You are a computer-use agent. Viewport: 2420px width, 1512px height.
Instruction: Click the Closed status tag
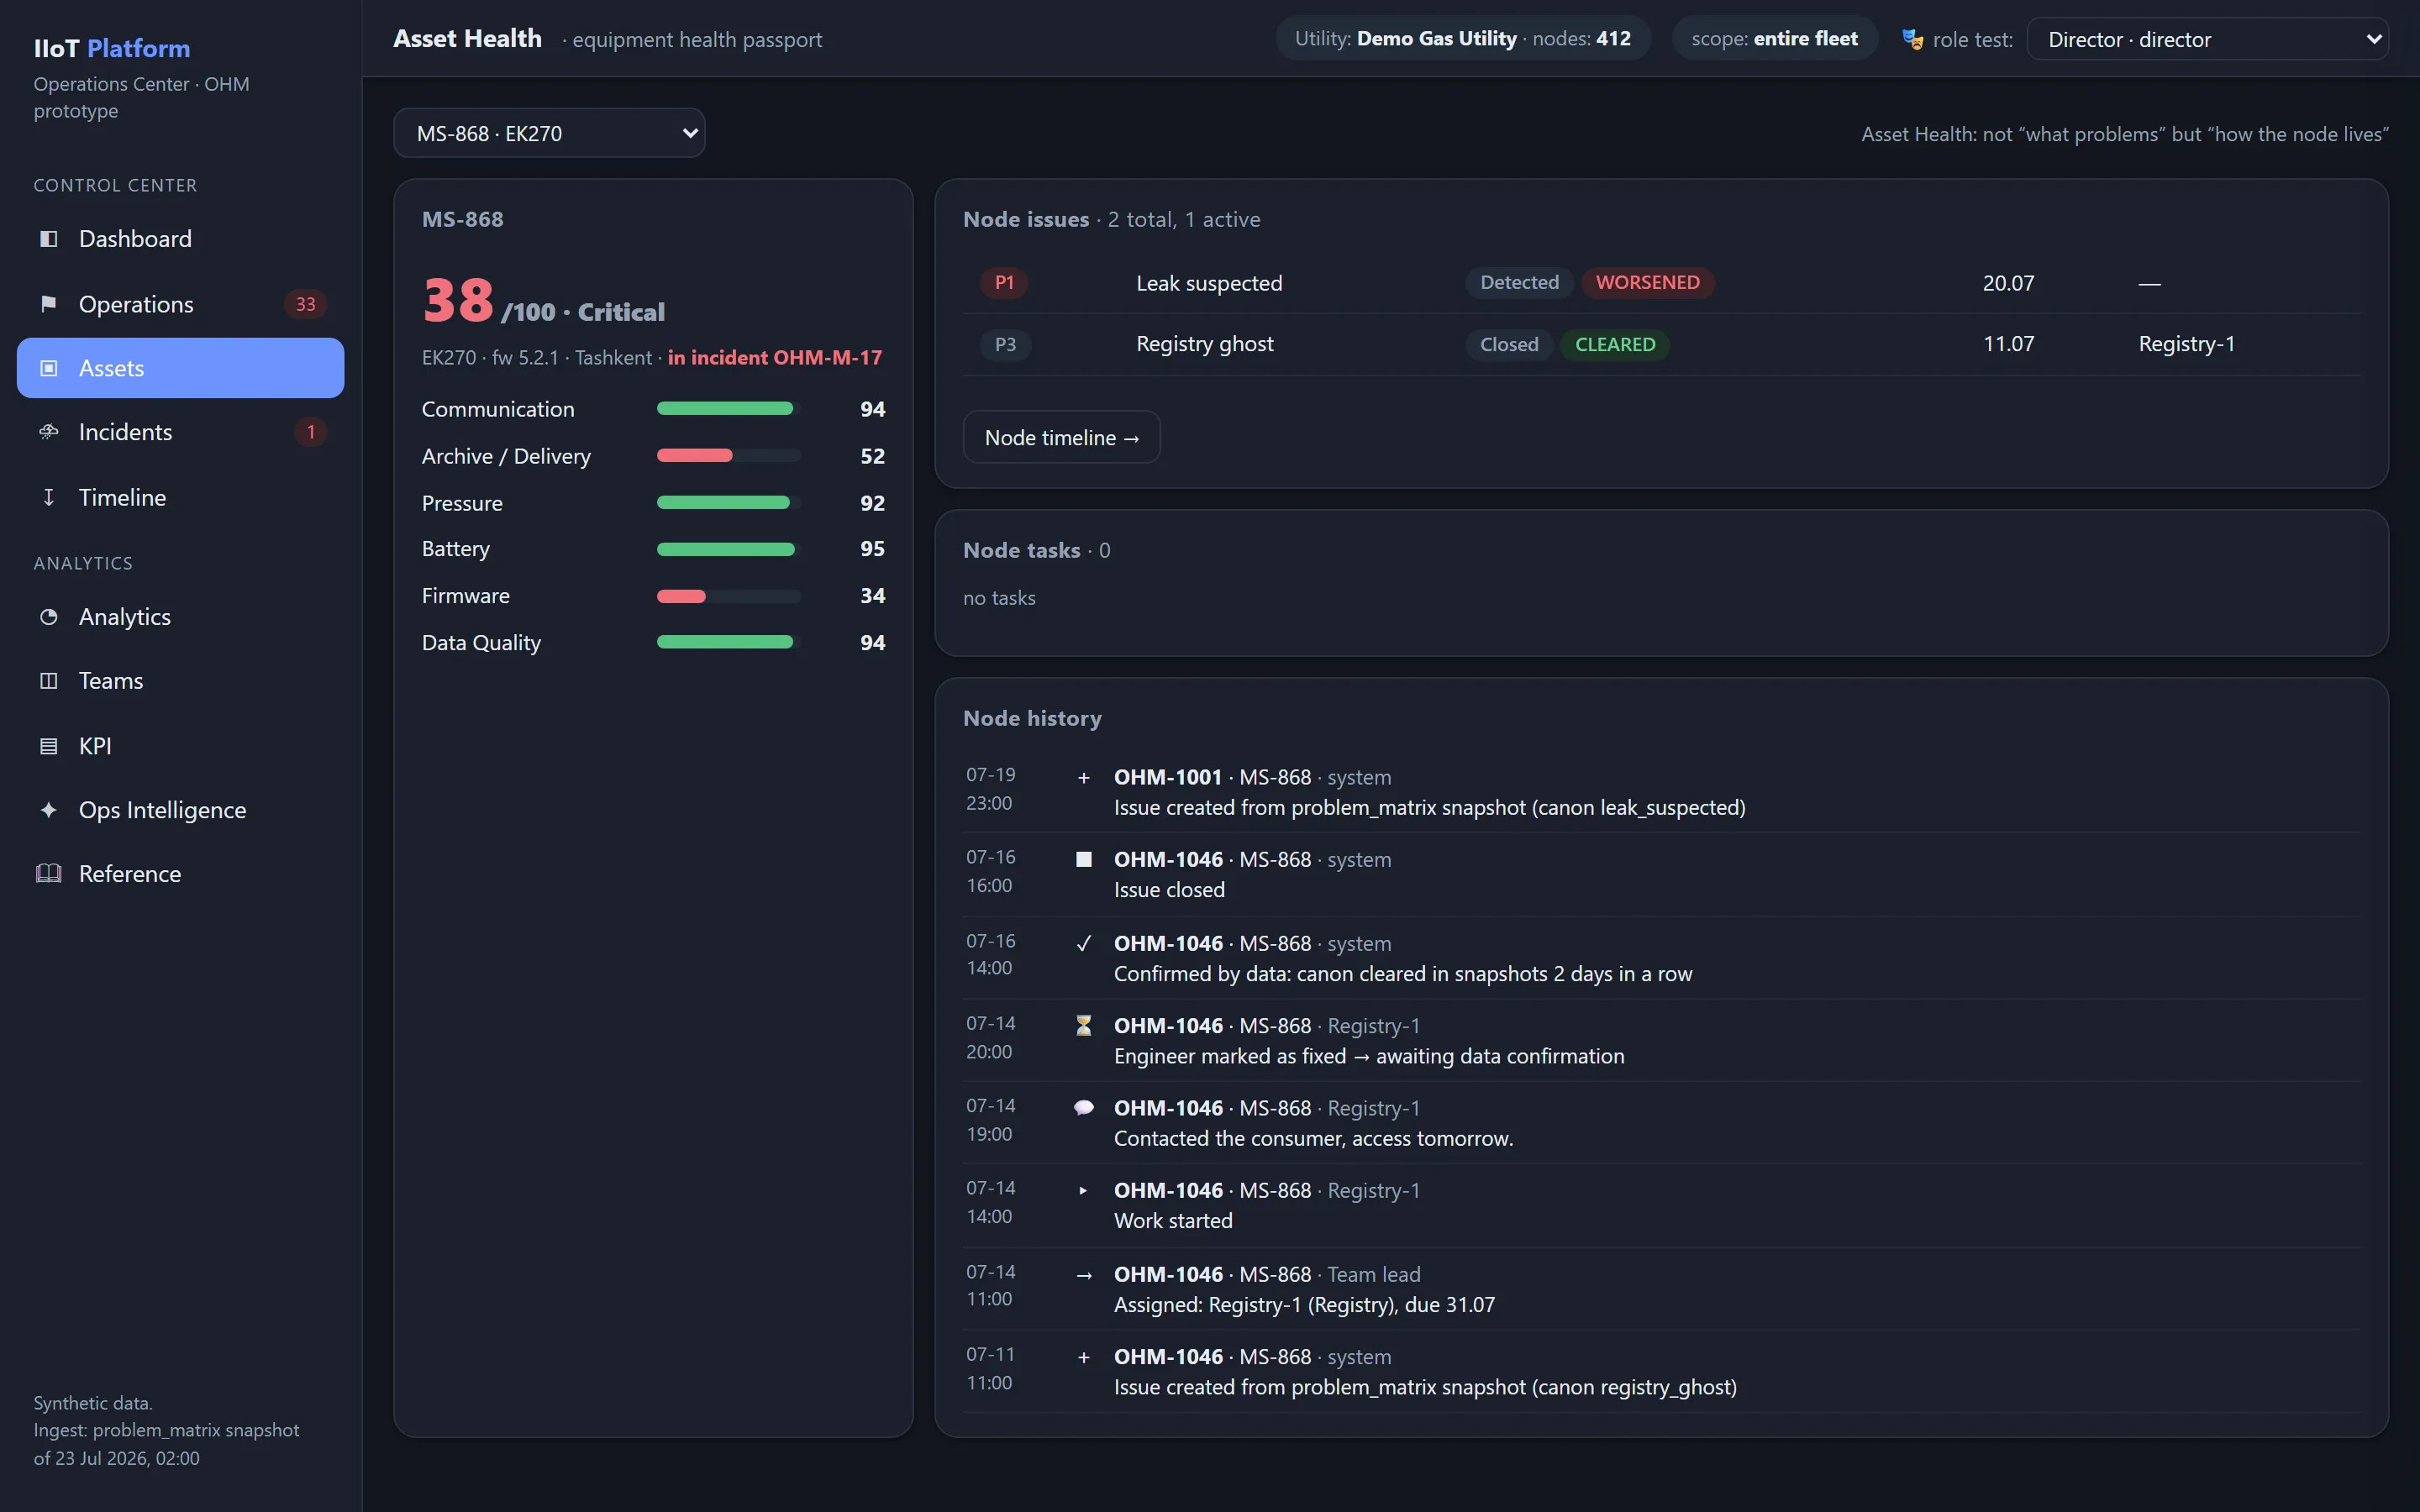(1509, 344)
